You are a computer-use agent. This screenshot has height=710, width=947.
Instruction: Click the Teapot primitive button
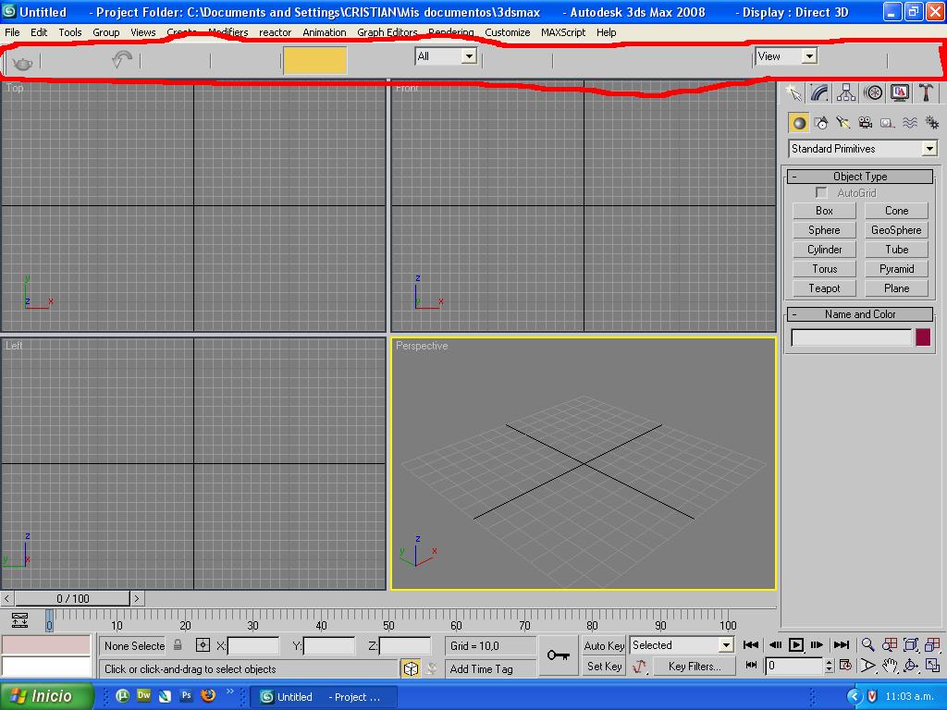[x=824, y=288]
